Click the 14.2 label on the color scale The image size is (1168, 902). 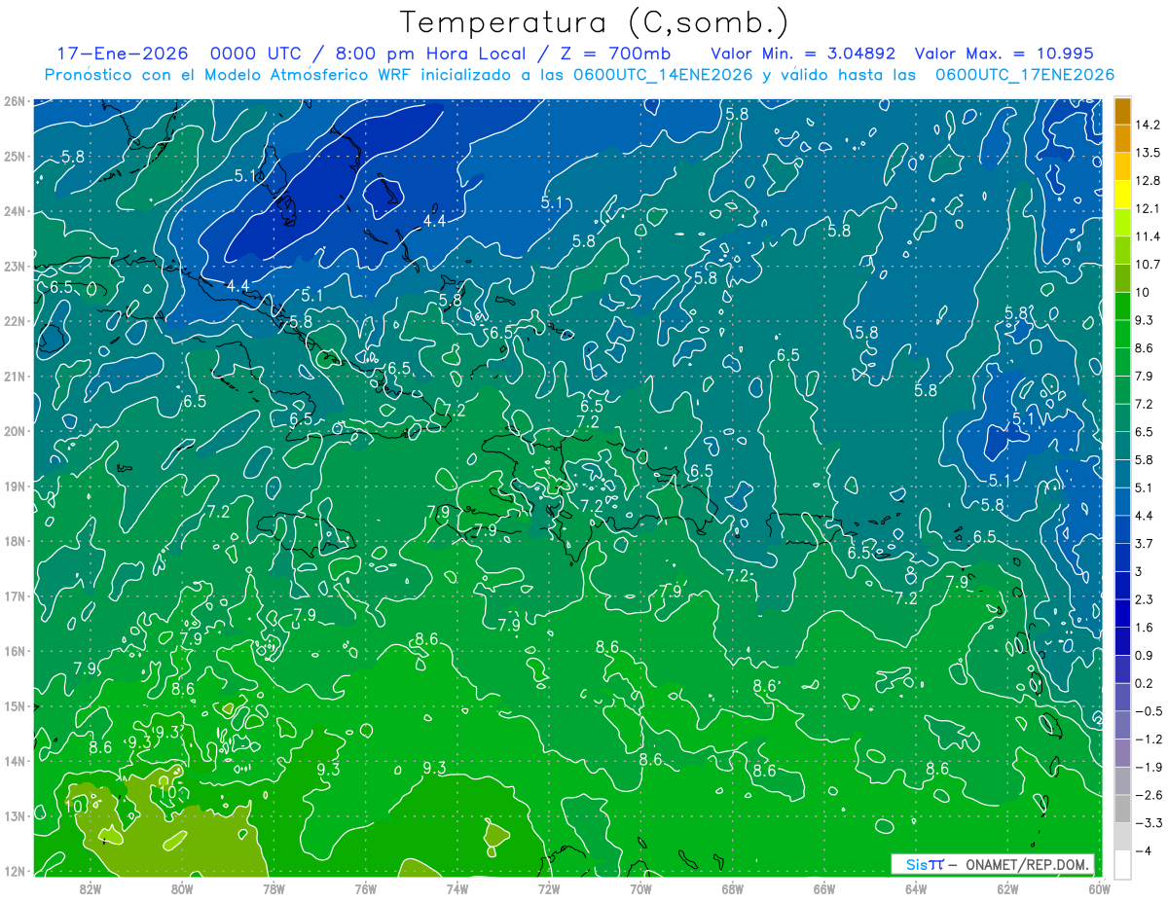[1147, 125]
